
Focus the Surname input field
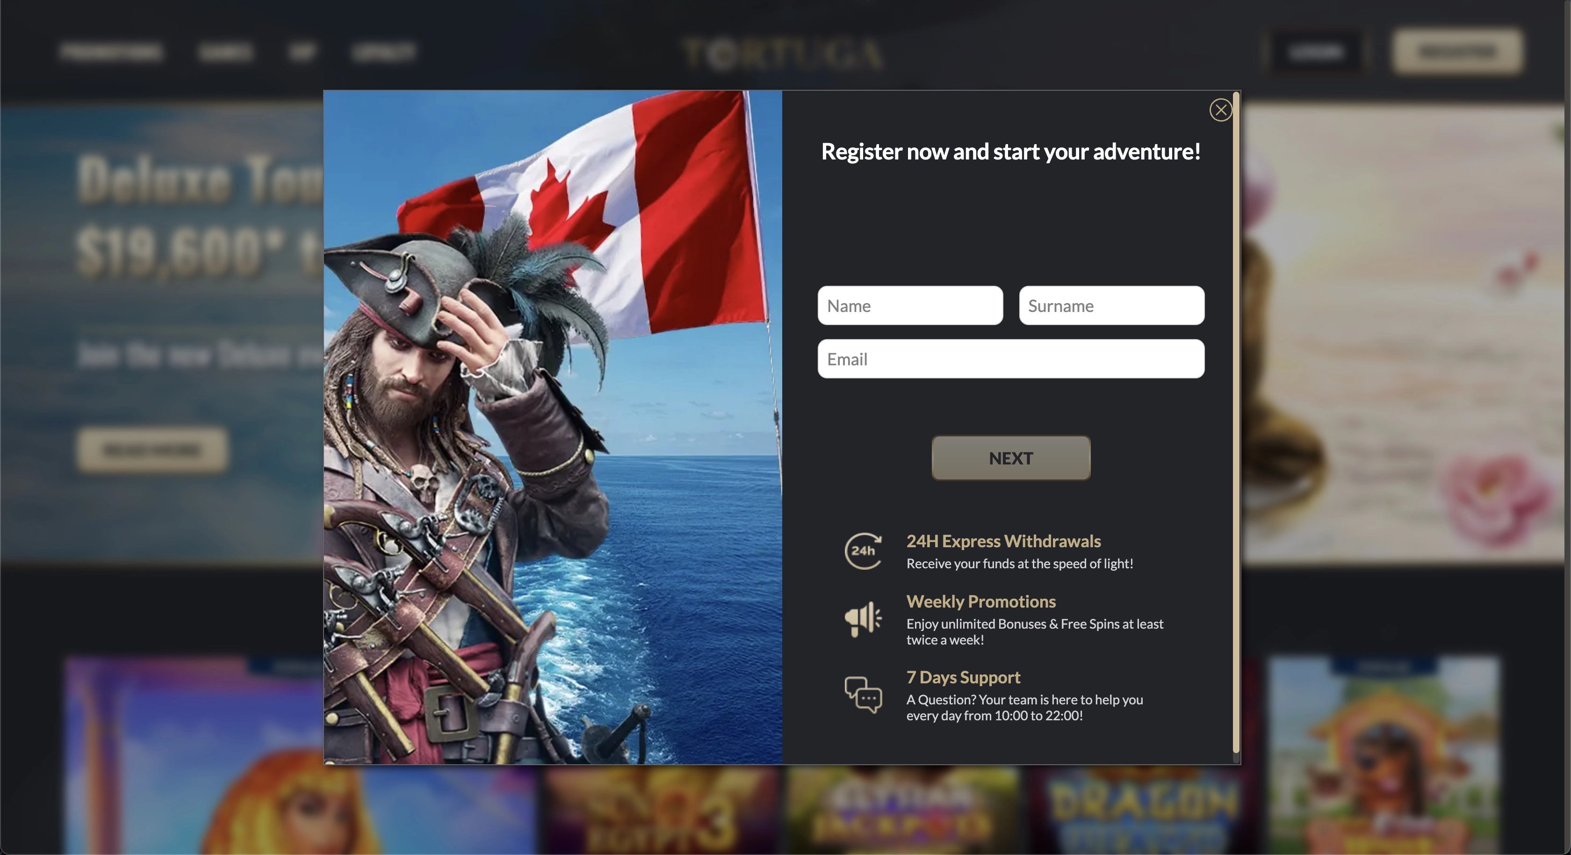pyautogui.click(x=1111, y=305)
